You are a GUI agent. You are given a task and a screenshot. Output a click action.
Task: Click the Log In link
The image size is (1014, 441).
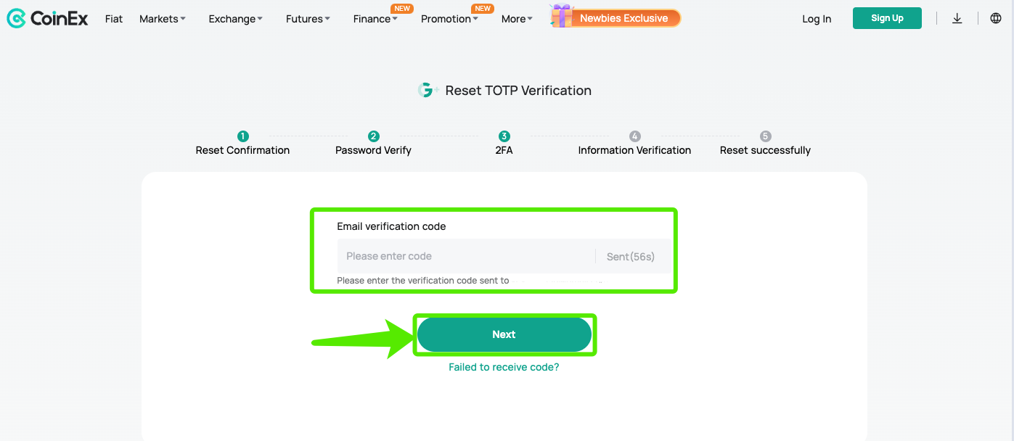coord(817,19)
